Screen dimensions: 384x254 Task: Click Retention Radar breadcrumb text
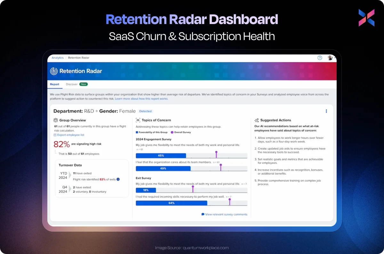(79, 58)
